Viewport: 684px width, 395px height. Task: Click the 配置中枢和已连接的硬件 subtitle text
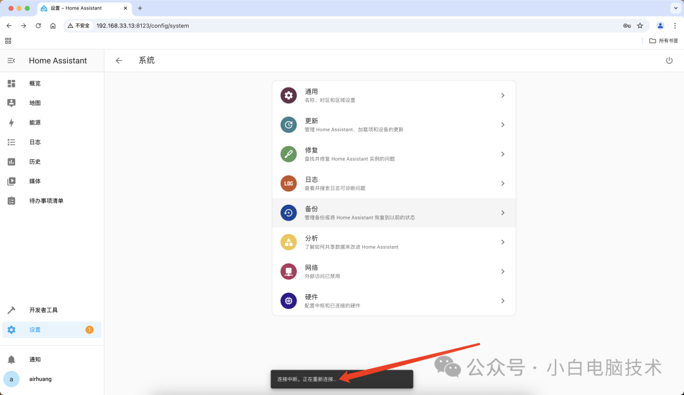[332, 306]
